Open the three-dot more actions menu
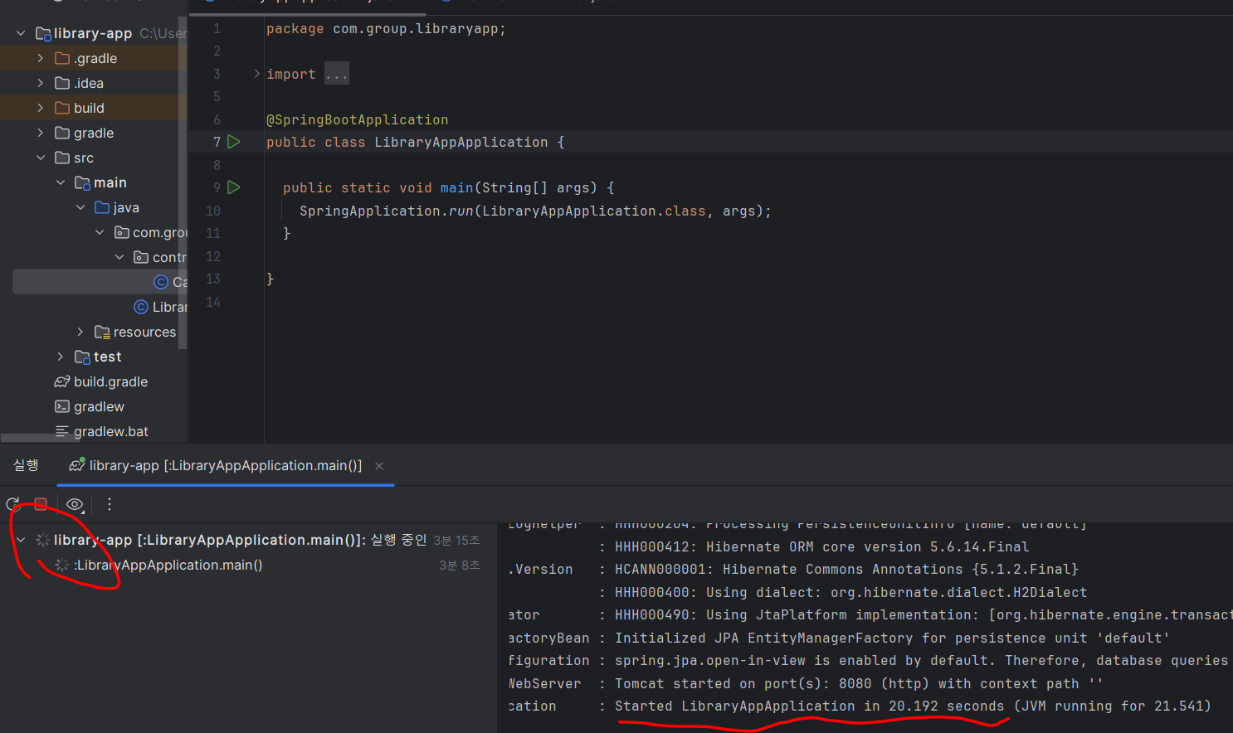 coord(110,504)
